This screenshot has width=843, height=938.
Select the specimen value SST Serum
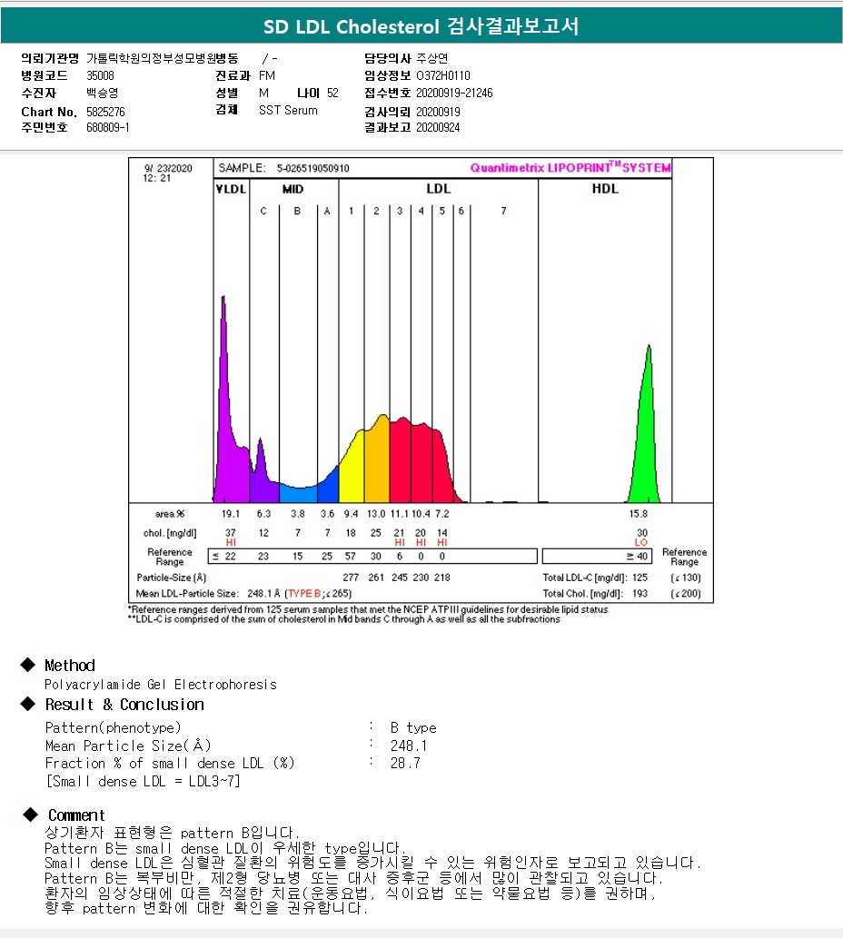[288, 111]
